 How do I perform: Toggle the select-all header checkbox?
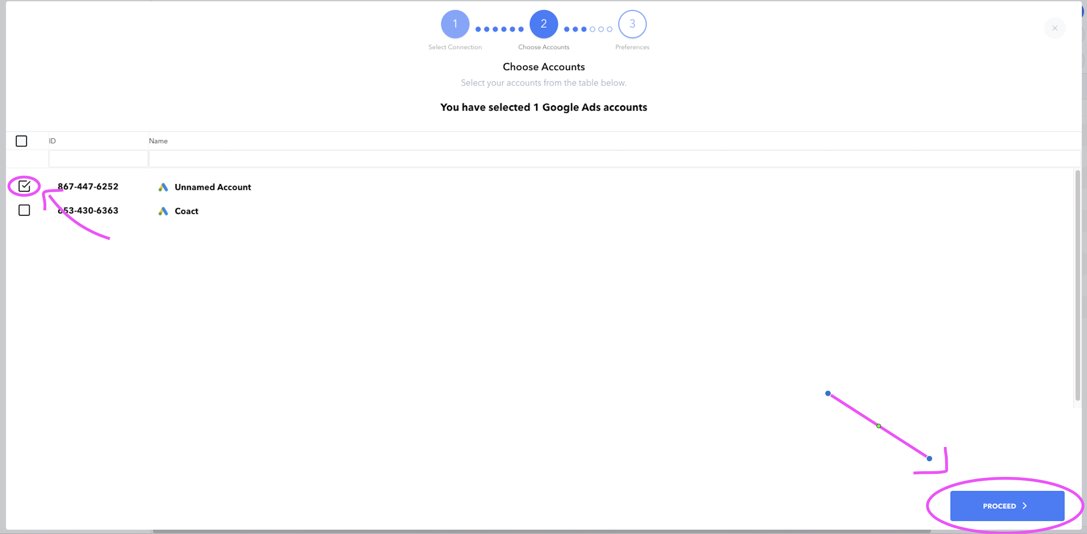click(21, 141)
